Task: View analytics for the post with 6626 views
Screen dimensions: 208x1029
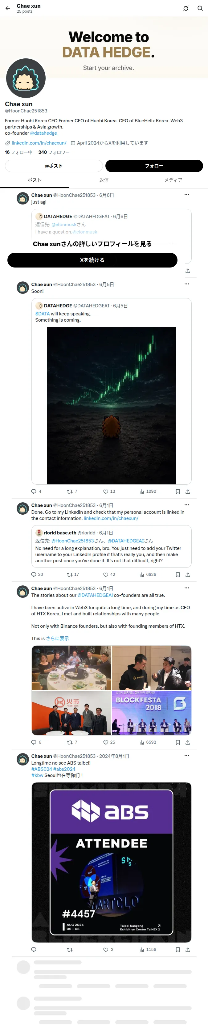Action: (148, 574)
